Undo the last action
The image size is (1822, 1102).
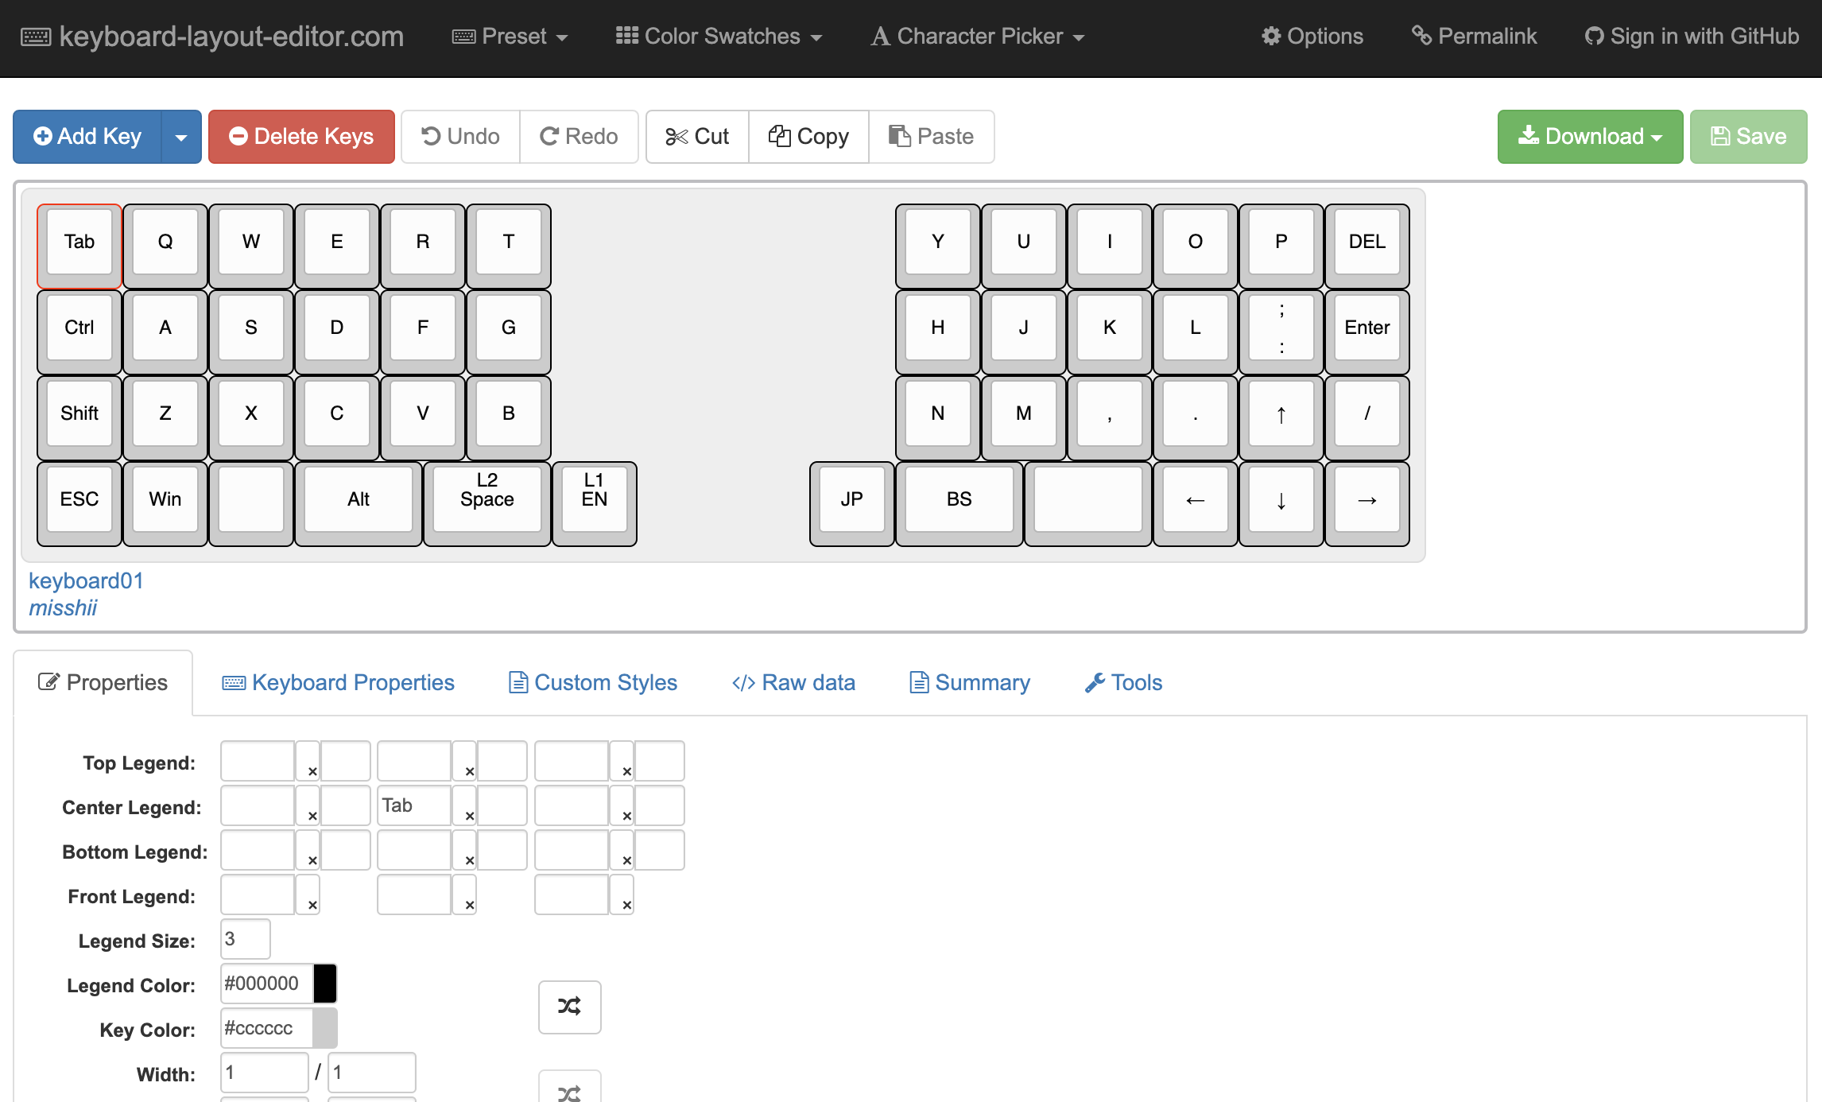pyautogui.click(x=461, y=137)
